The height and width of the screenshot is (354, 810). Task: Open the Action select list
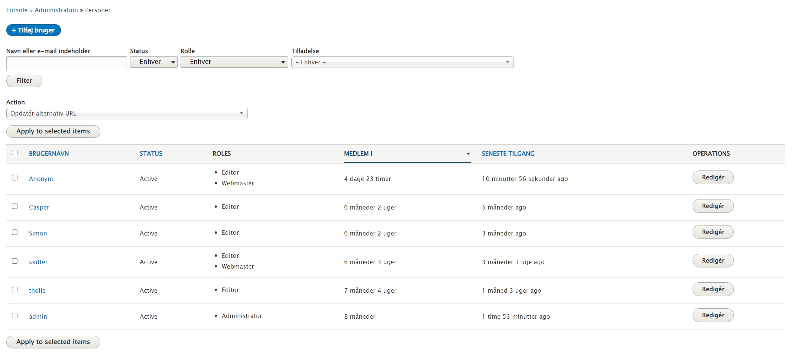[127, 114]
